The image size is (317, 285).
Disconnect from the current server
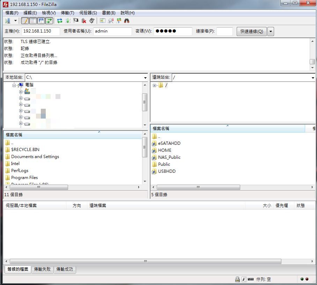pos(84,21)
